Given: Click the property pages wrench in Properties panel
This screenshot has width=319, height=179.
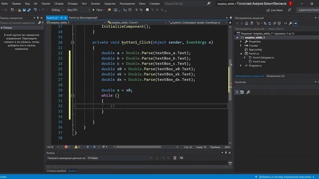Looking at the screenshot, I should click(x=248, y=92).
